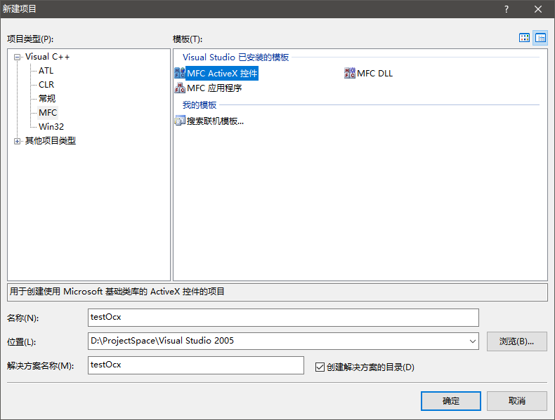Switch to small icons list view

pyautogui.click(x=540, y=38)
